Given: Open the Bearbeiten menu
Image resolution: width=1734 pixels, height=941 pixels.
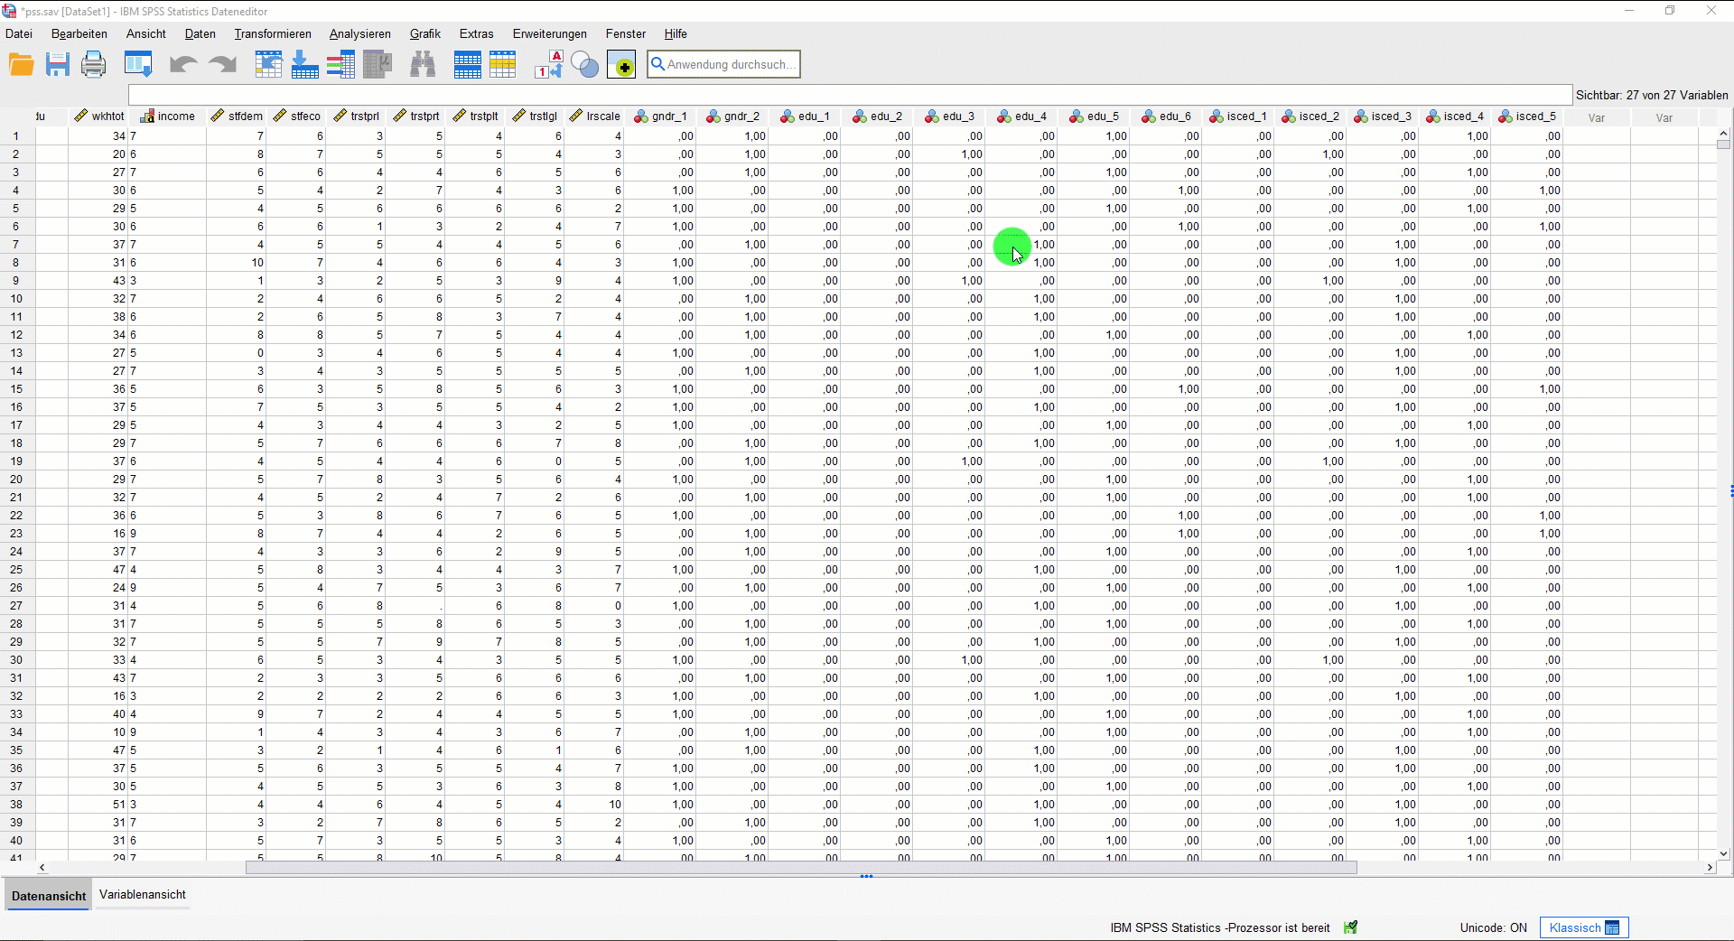Looking at the screenshot, I should (x=79, y=33).
